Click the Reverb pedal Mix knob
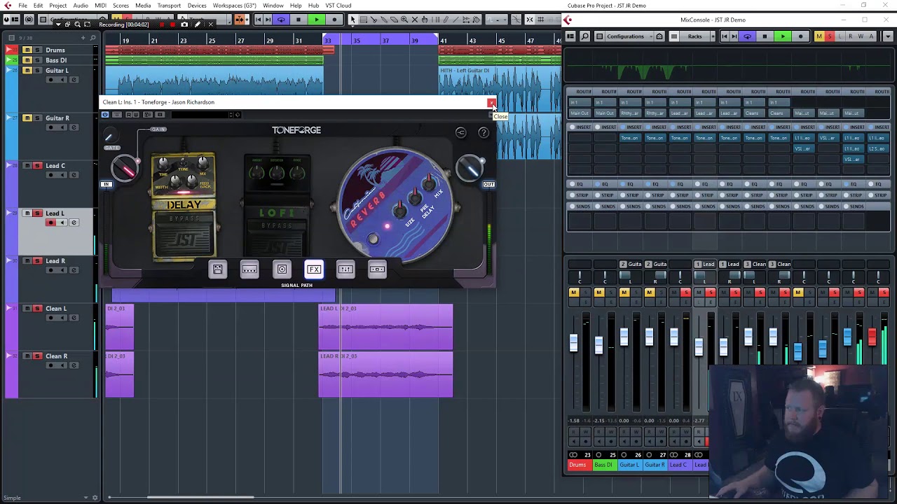 (x=428, y=183)
